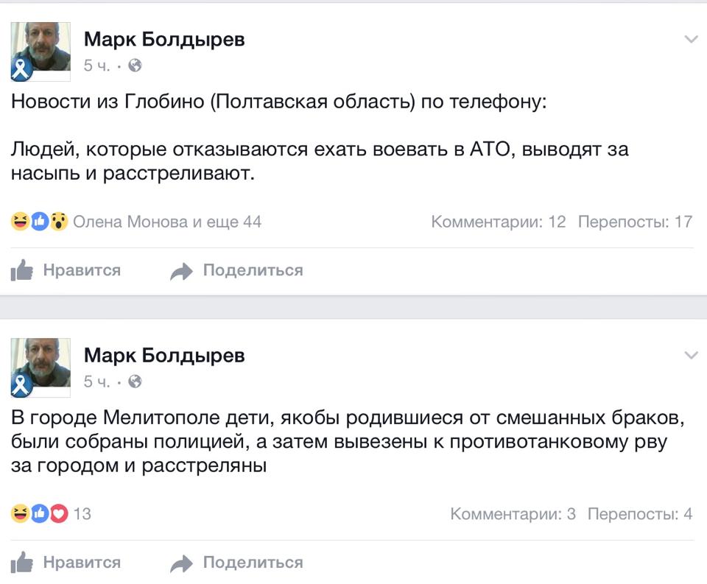
Task: Open the author name link on the second post
Action: pos(164,356)
